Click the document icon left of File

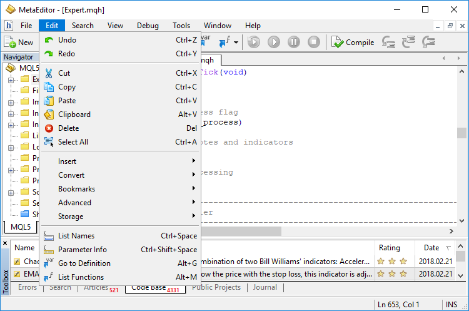(x=9, y=26)
